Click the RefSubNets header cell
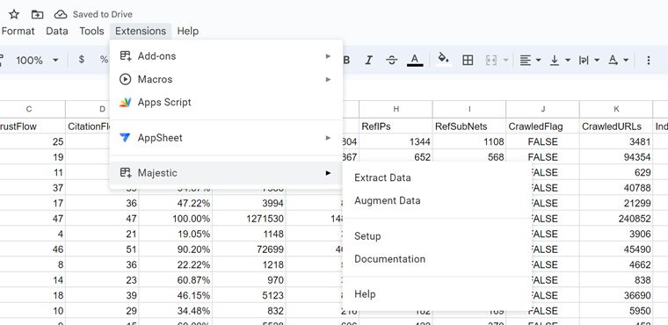The image size is (668, 325). 469,126
